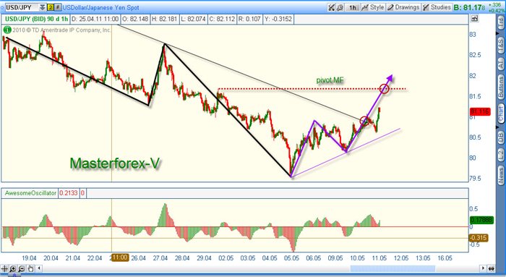This screenshot has height=277, width=506.
Task: Click the green info icon near copyright
Action: (x=7, y=30)
